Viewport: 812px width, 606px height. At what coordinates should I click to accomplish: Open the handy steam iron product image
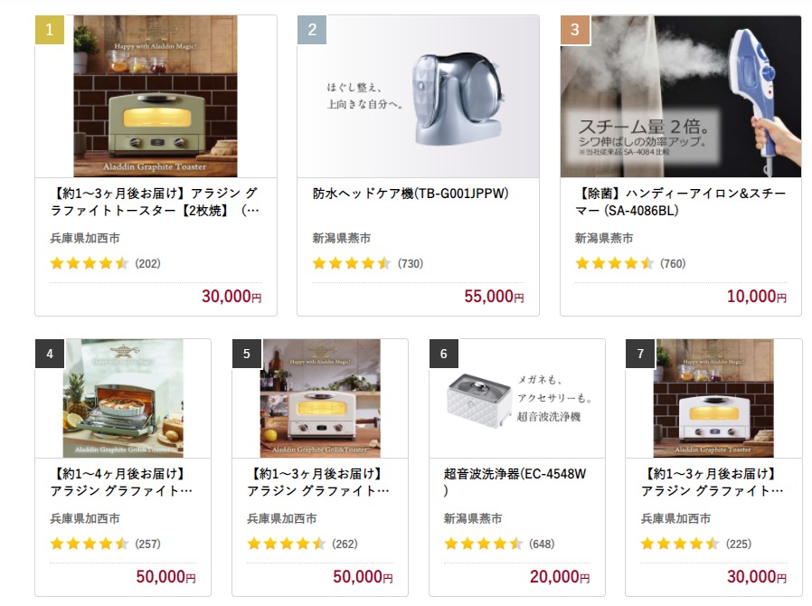681,97
